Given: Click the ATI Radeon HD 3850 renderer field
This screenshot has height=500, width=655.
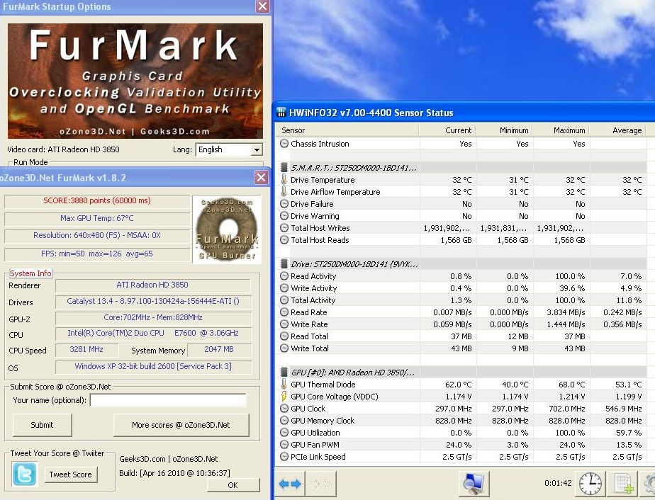Looking at the screenshot, I should (x=153, y=285).
